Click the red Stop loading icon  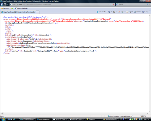pyautogui.click(x=114, y=4)
